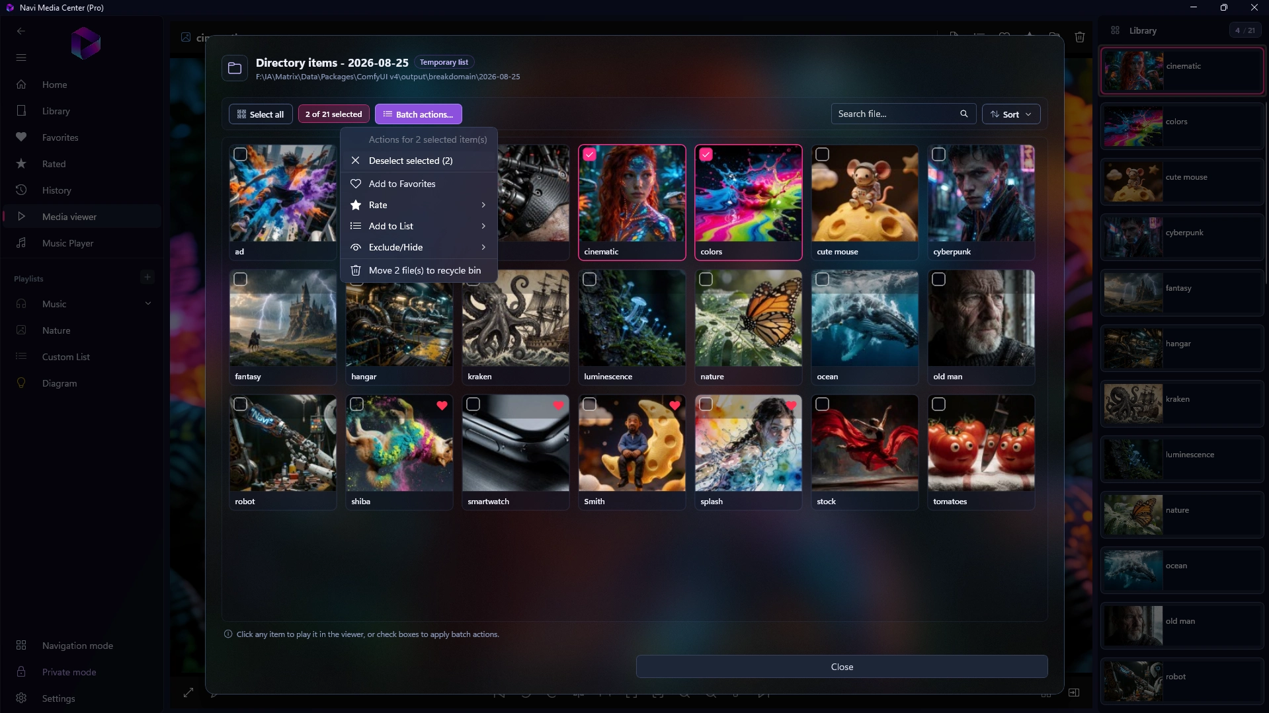Go to Favorites heart icon
The height and width of the screenshot is (713, 1269).
[x=21, y=137]
